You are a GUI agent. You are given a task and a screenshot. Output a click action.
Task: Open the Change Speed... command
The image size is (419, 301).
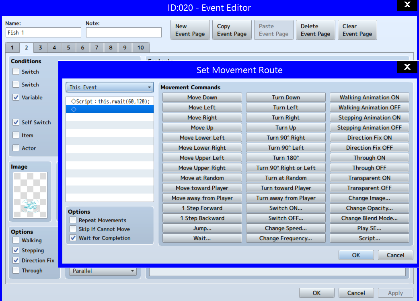pyautogui.click(x=285, y=228)
